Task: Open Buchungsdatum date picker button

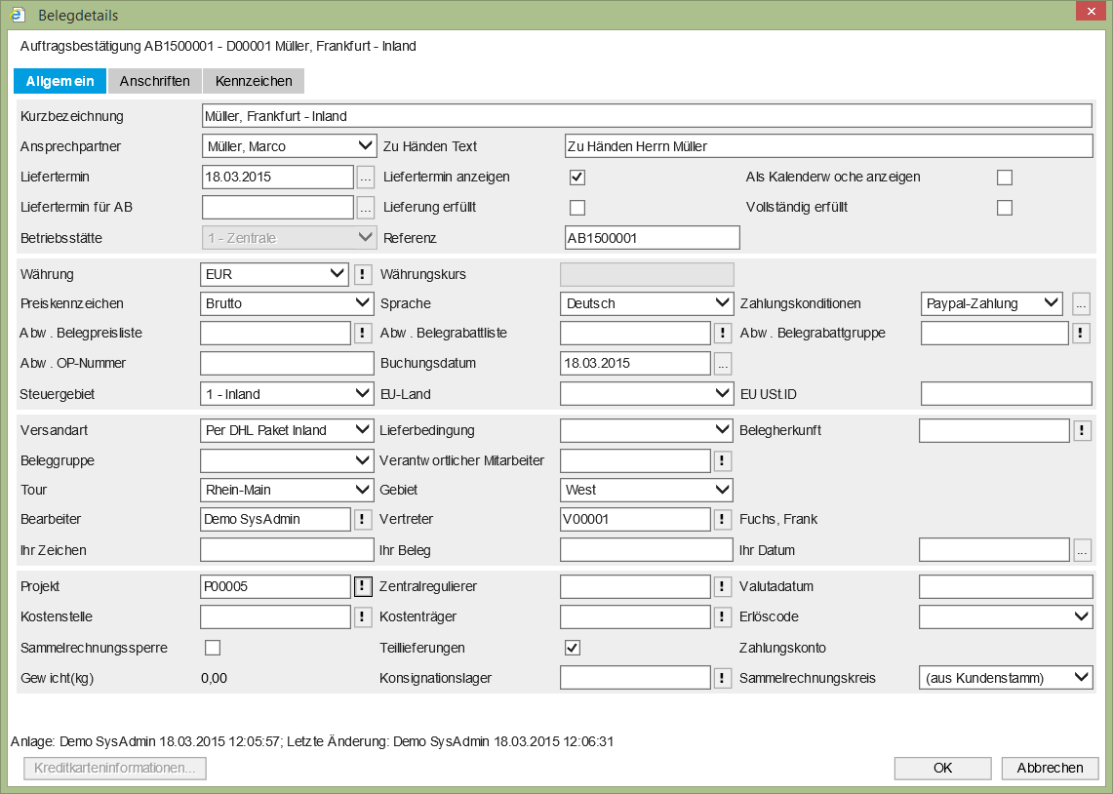Action: point(723,363)
